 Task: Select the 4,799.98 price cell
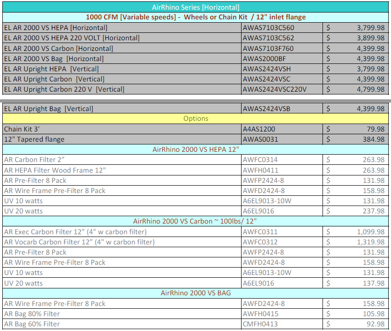click(x=355, y=89)
